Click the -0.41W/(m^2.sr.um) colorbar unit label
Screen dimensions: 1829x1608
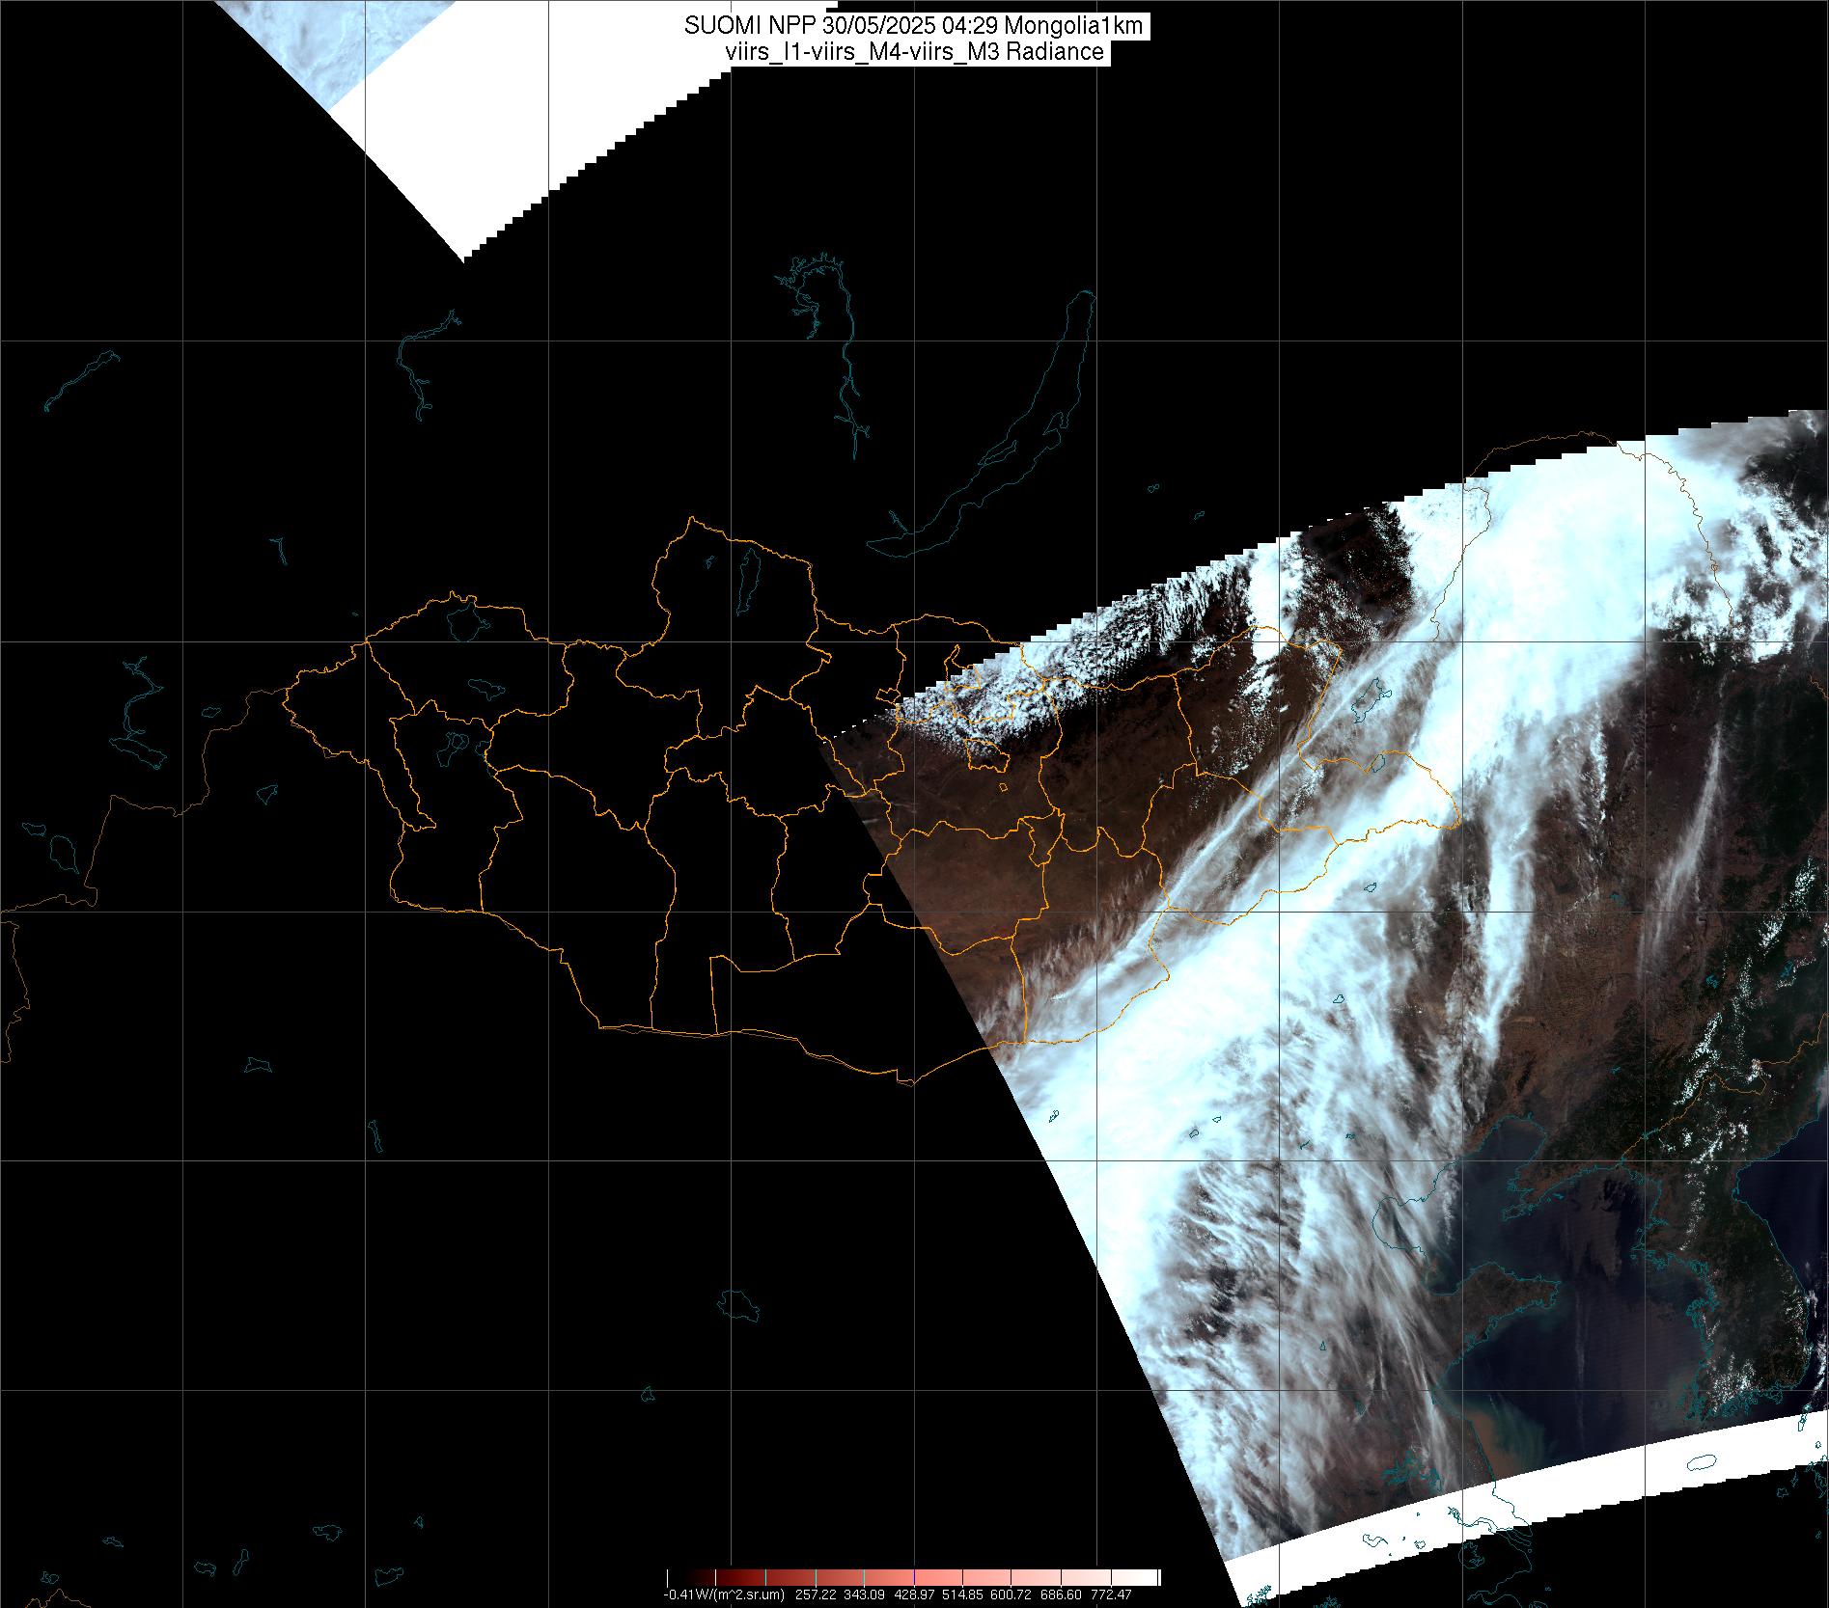point(724,1594)
